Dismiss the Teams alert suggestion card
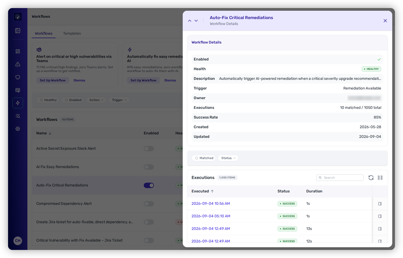This screenshot has width=403, height=258. point(80,80)
